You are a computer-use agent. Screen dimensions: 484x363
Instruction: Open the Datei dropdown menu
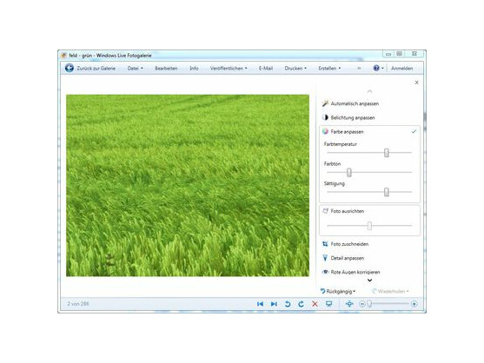tap(135, 69)
